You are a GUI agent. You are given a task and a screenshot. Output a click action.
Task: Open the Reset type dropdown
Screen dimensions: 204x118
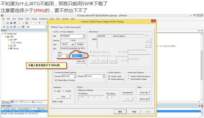[x=104, y=76]
